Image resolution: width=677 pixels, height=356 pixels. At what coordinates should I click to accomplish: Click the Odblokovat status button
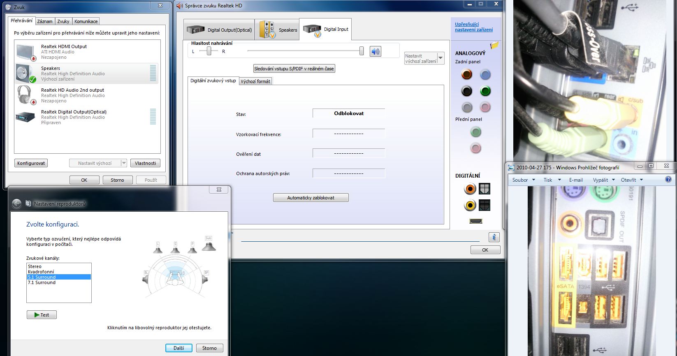(x=349, y=113)
